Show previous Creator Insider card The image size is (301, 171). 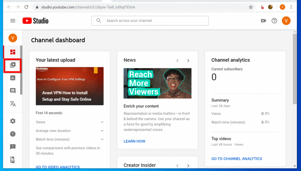pyautogui.click(x=178, y=166)
